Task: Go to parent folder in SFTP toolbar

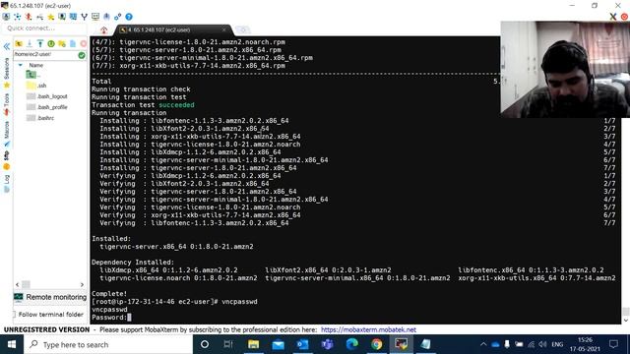Action: [19, 43]
